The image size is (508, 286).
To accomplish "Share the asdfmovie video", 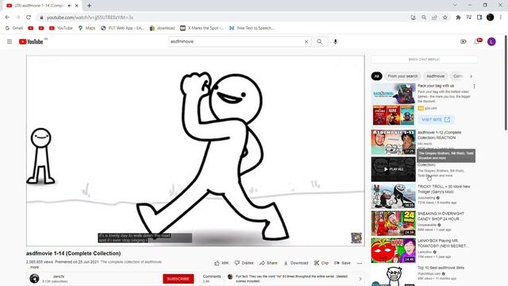I will [268, 263].
